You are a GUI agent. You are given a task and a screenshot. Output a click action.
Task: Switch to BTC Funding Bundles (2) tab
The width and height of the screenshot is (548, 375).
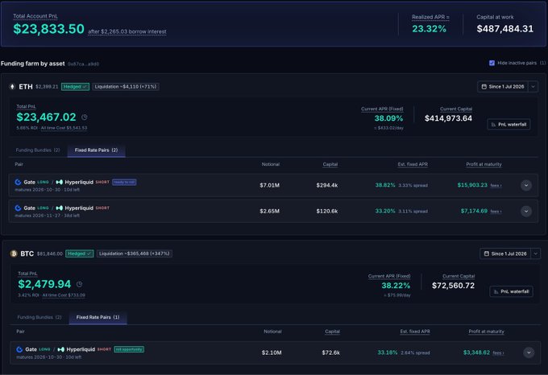coord(39,317)
